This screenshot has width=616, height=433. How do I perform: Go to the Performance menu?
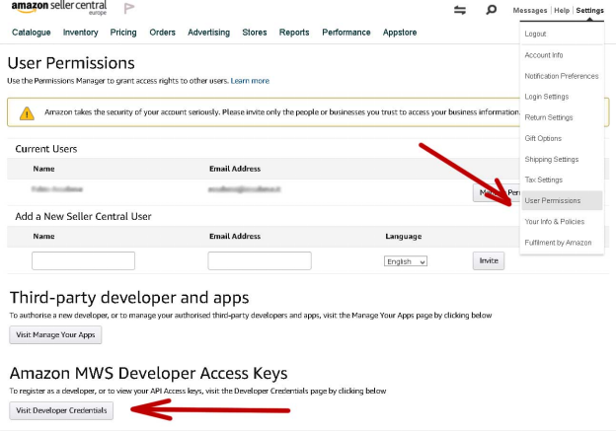(x=346, y=33)
